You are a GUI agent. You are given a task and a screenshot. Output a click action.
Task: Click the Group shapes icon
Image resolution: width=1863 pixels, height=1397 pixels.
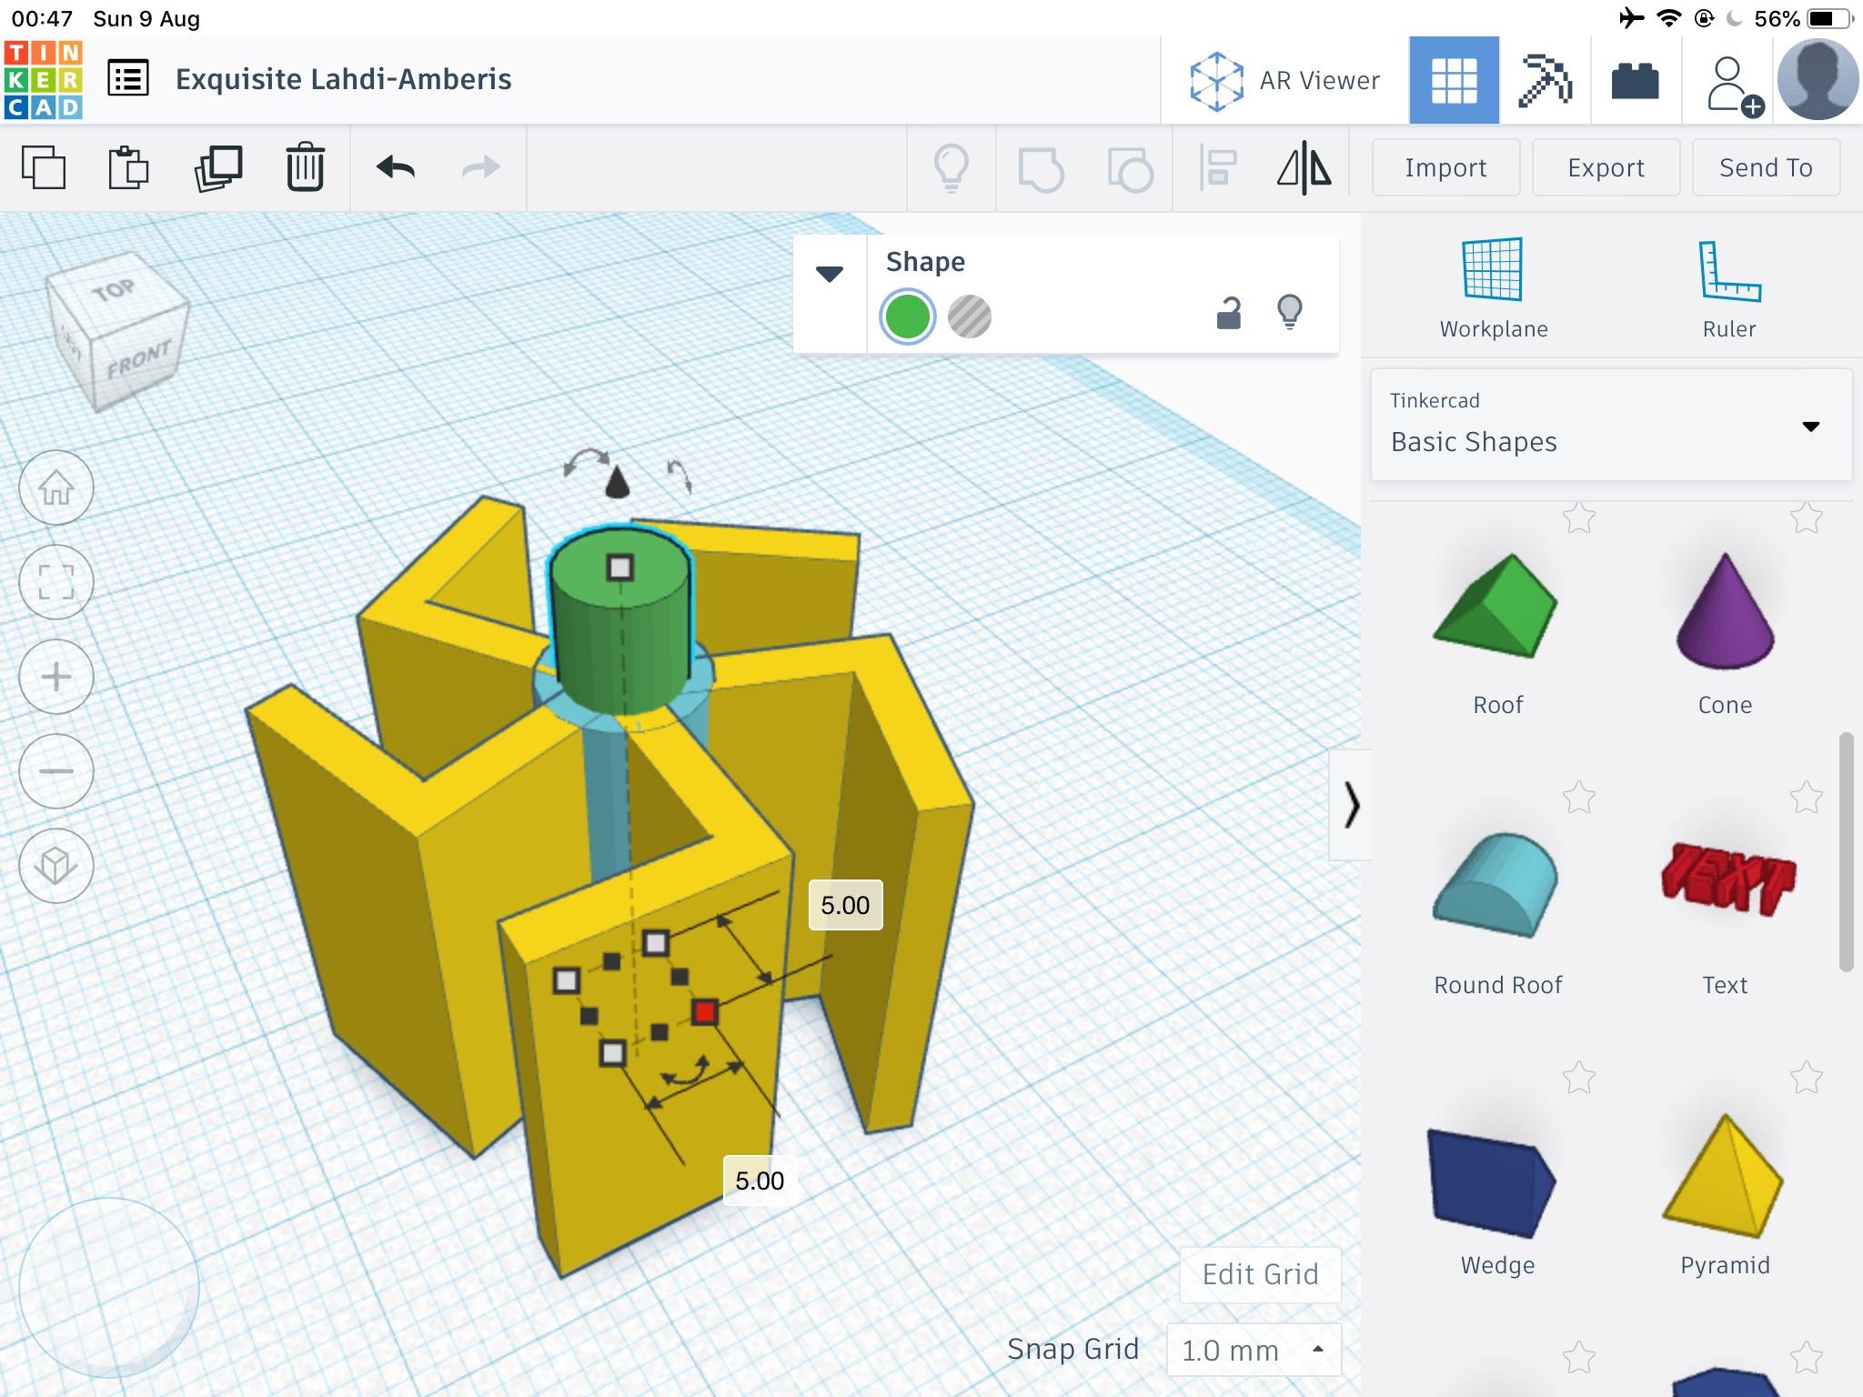[x=1044, y=167]
